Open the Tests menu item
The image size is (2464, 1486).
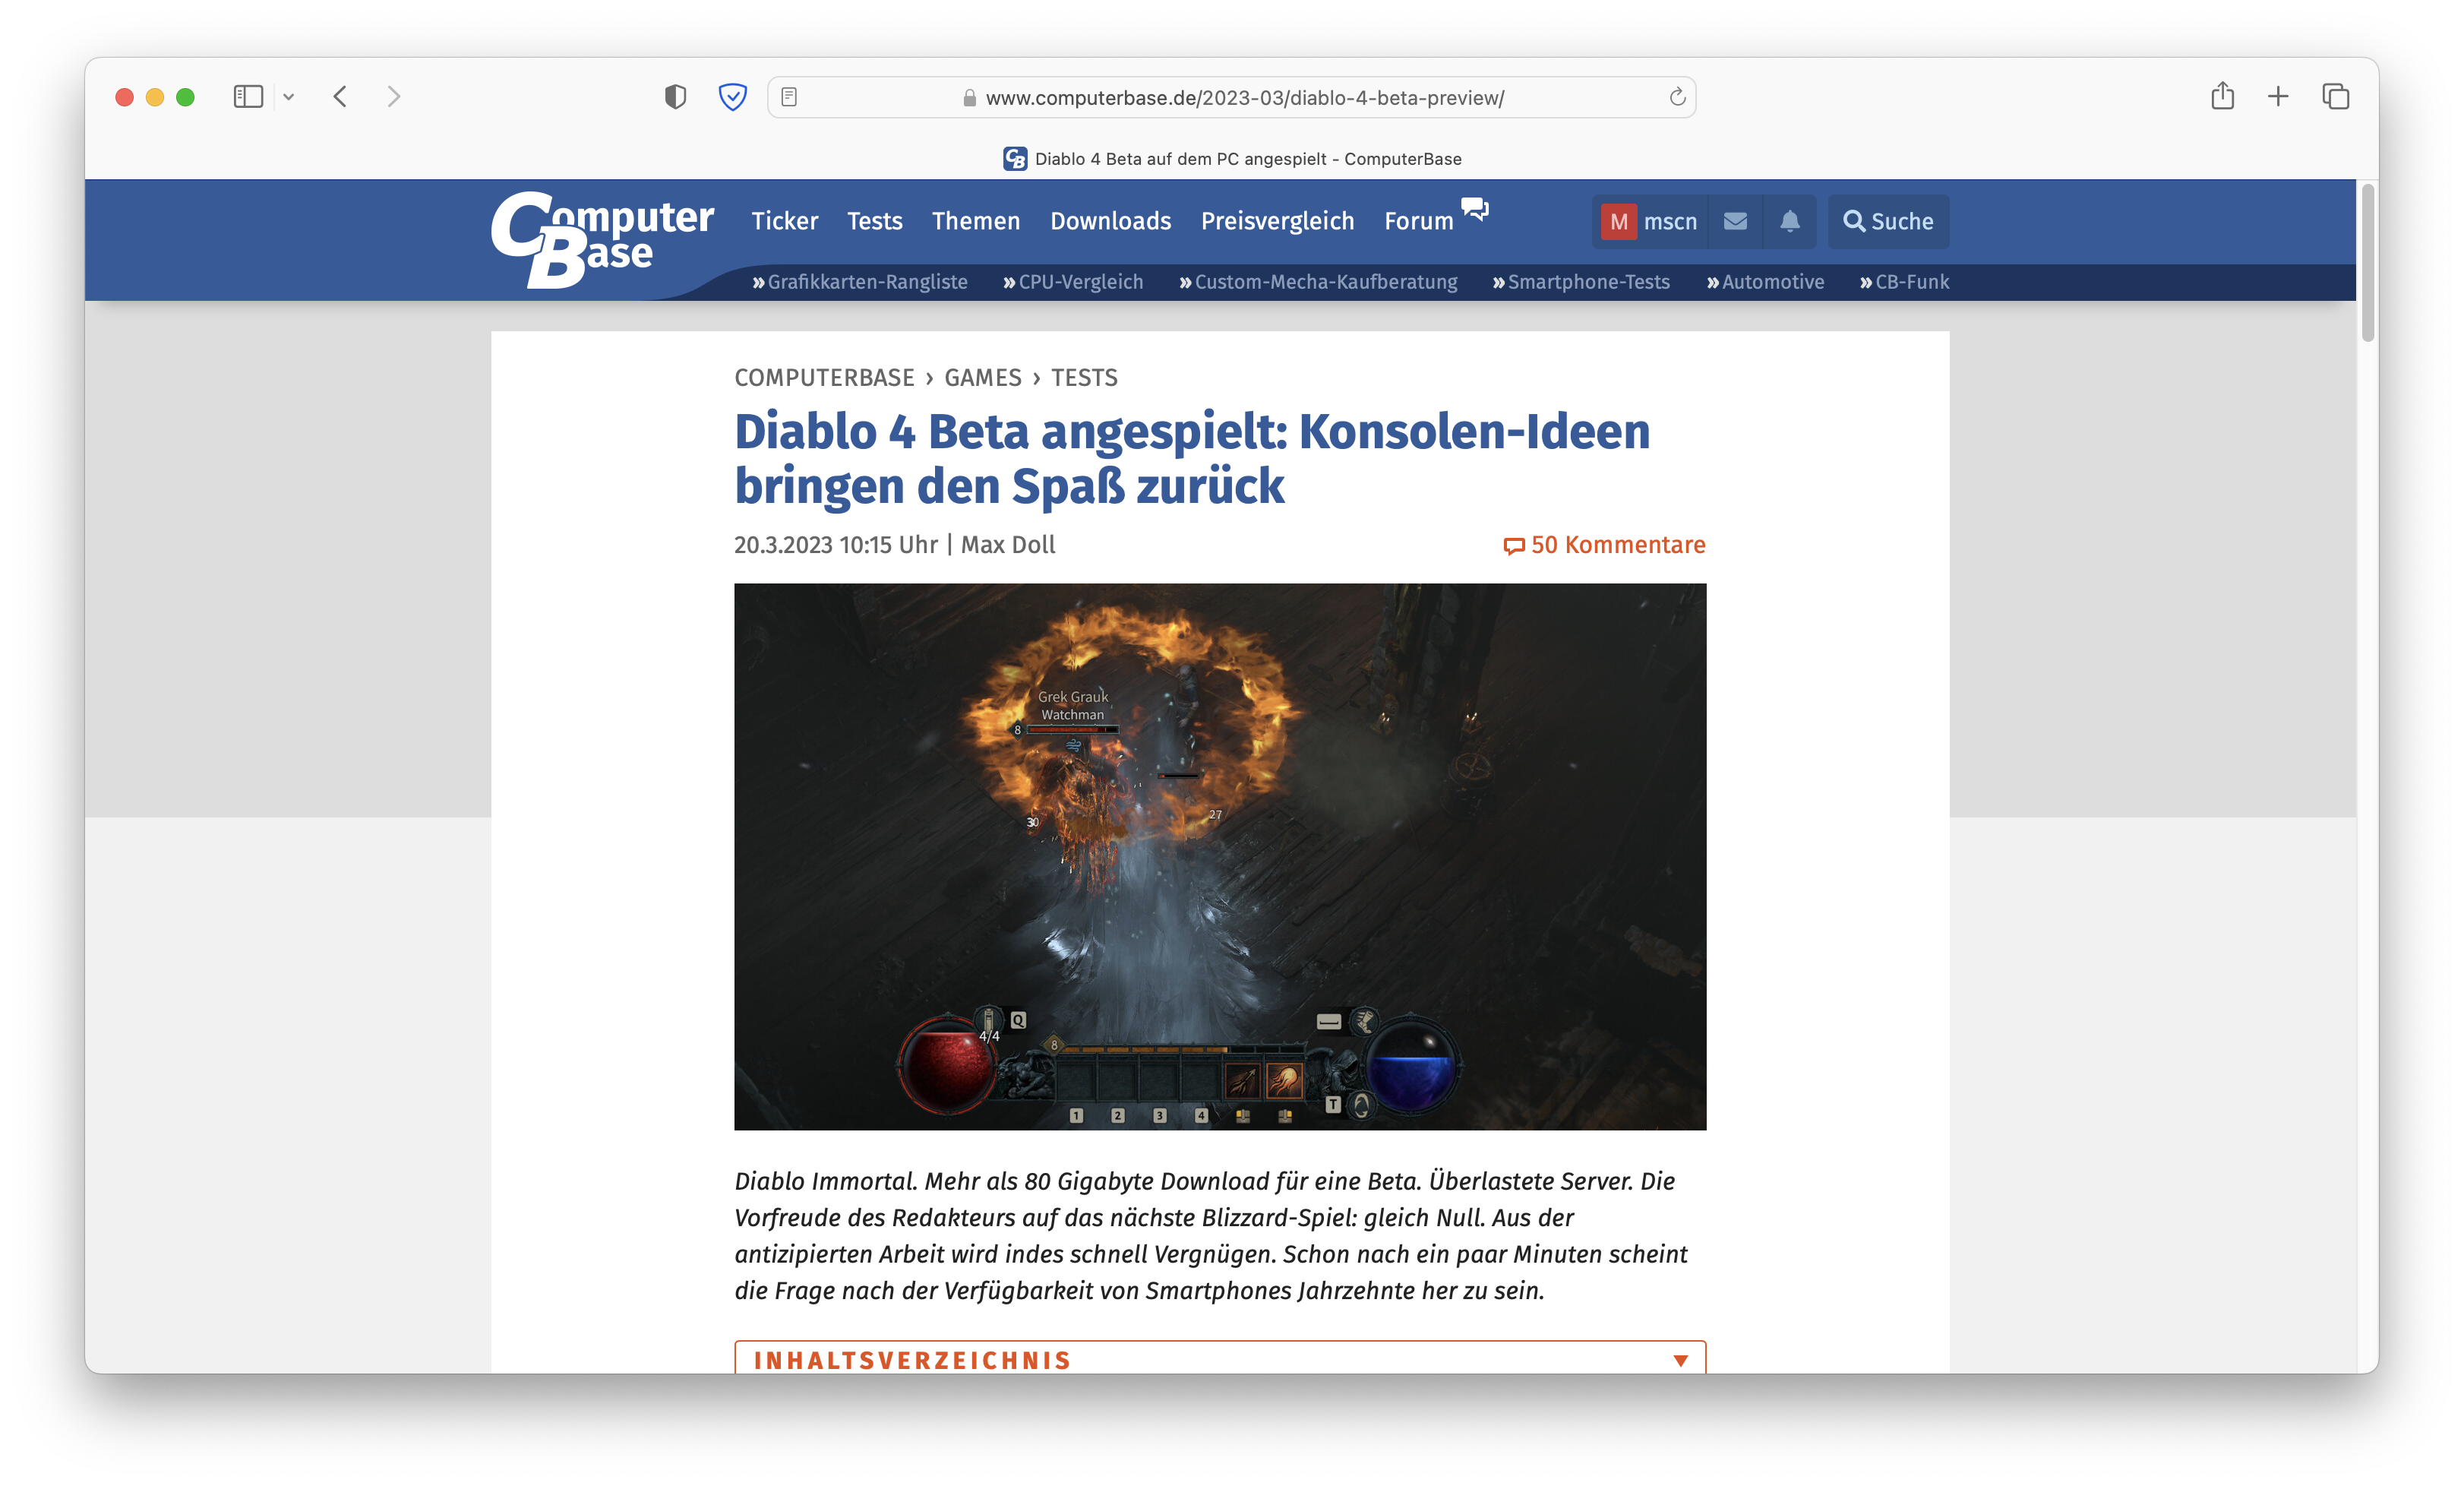[x=874, y=221]
